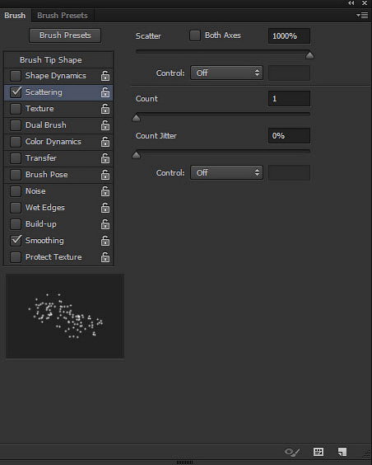This screenshot has width=372, height=465.
Task: Enable the Color Dynamics checkbox
Action: (16, 142)
